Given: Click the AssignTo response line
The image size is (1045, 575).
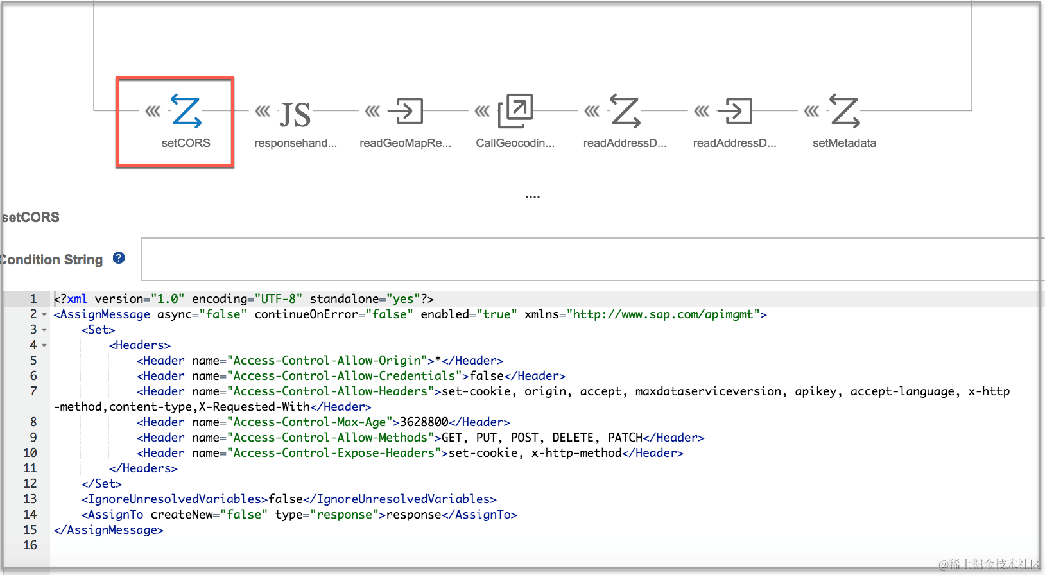Looking at the screenshot, I should tap(299, 515).
